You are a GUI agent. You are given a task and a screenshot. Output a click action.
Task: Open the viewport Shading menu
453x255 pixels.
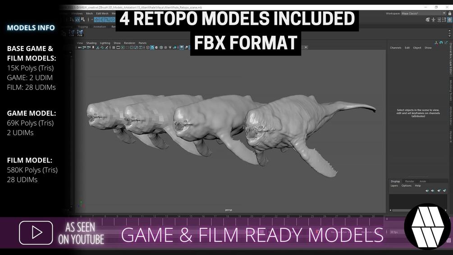[92, 43]
